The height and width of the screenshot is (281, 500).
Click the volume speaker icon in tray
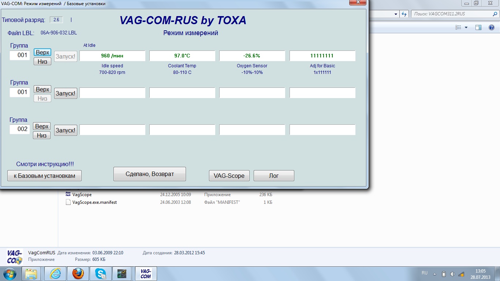coord(453,274)
